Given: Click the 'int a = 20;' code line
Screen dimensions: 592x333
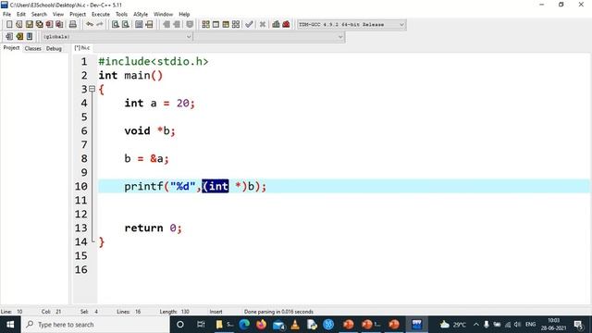Looking at the screenshot, I should tap(159, 103).
